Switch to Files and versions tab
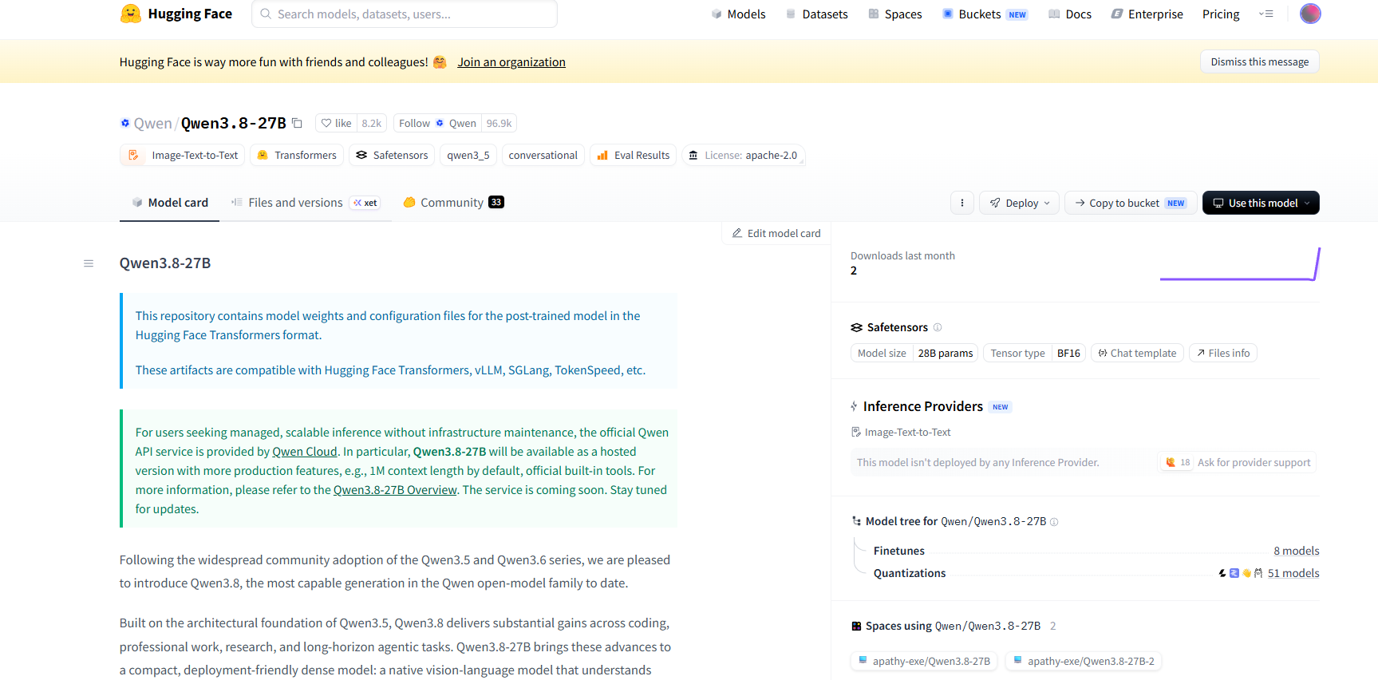The height and width of the screenshot is (680, 1378). pos(306,203)
